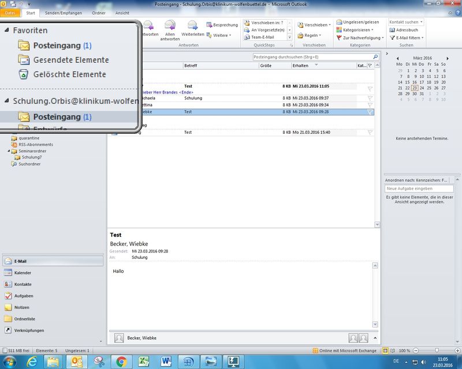Open Notizen in the navigation pane
The image size is (462, 369).
click(22, 307)
